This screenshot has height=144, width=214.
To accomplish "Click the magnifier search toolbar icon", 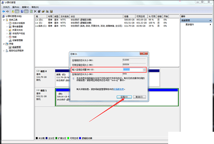I will (47, 12).
